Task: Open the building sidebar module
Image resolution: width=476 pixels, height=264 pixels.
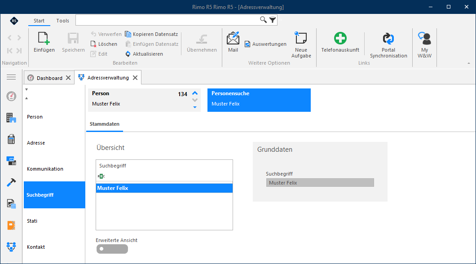Action: pyautogui.click(x=11, y=118)
